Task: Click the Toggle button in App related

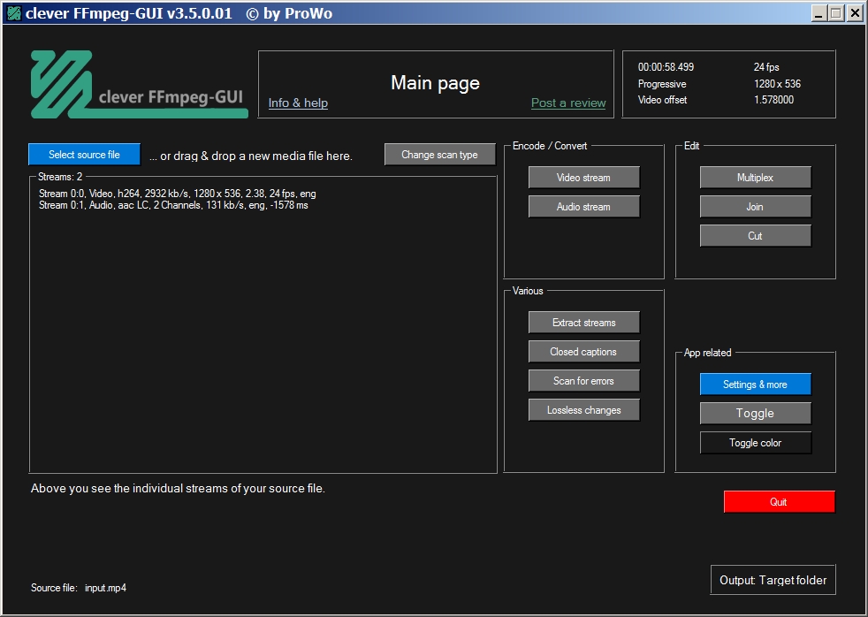Action: 755,414
